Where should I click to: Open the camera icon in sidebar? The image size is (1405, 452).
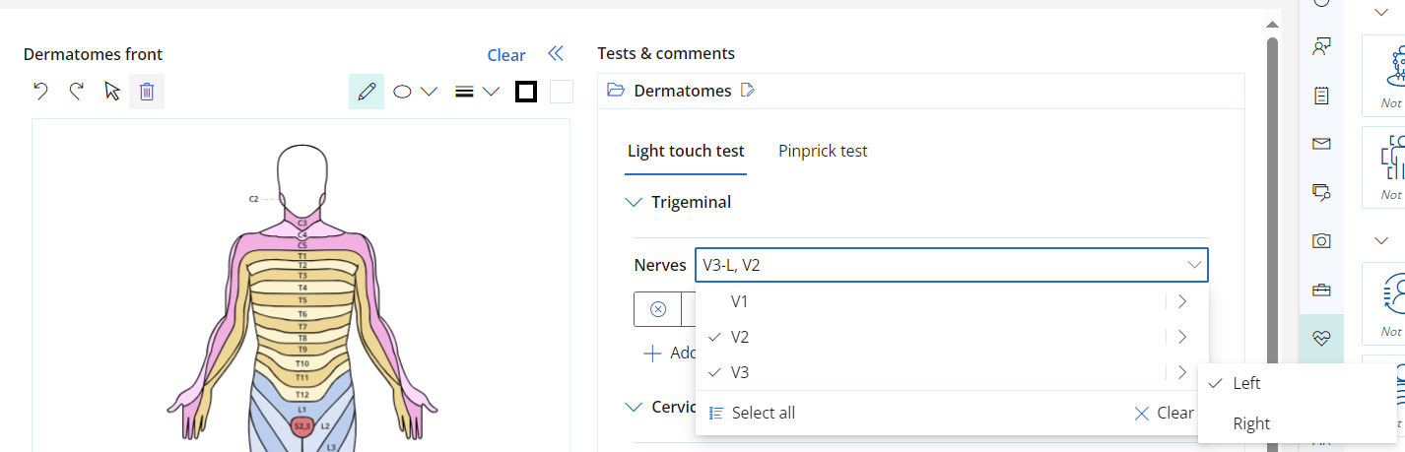pyautogui.click(x=1322, y=241)
